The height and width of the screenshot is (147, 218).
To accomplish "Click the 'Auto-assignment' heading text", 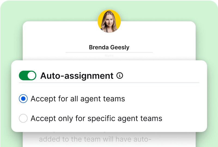I will [x=77, y=76].
